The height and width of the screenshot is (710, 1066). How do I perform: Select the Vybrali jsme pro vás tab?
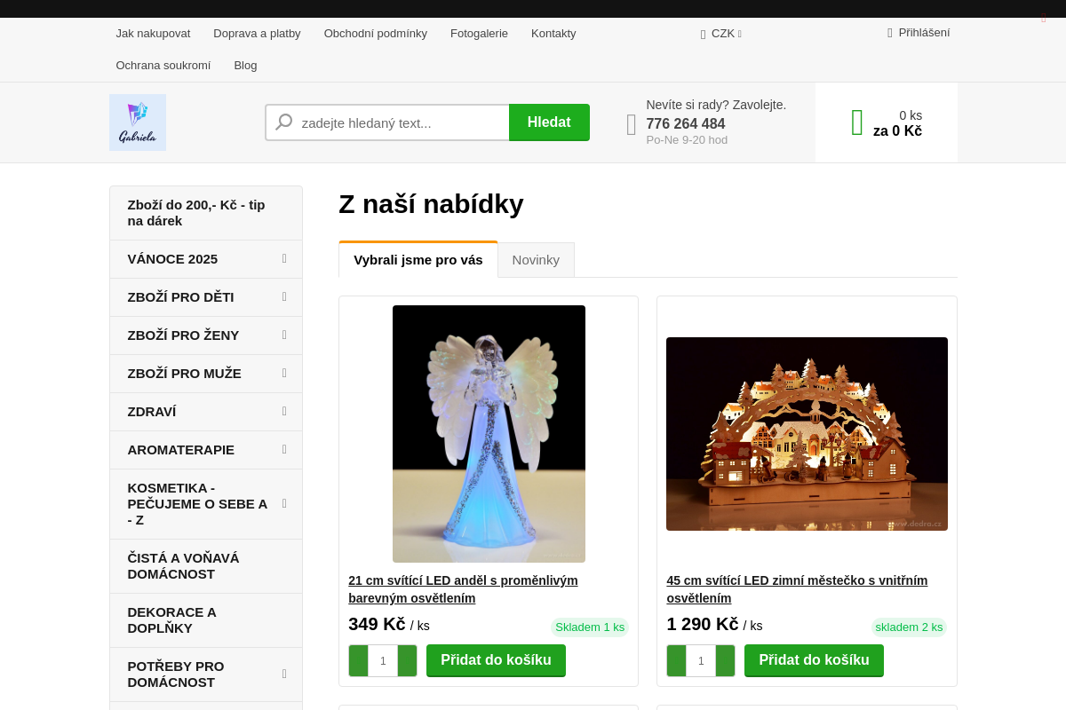tap(418, 260)
